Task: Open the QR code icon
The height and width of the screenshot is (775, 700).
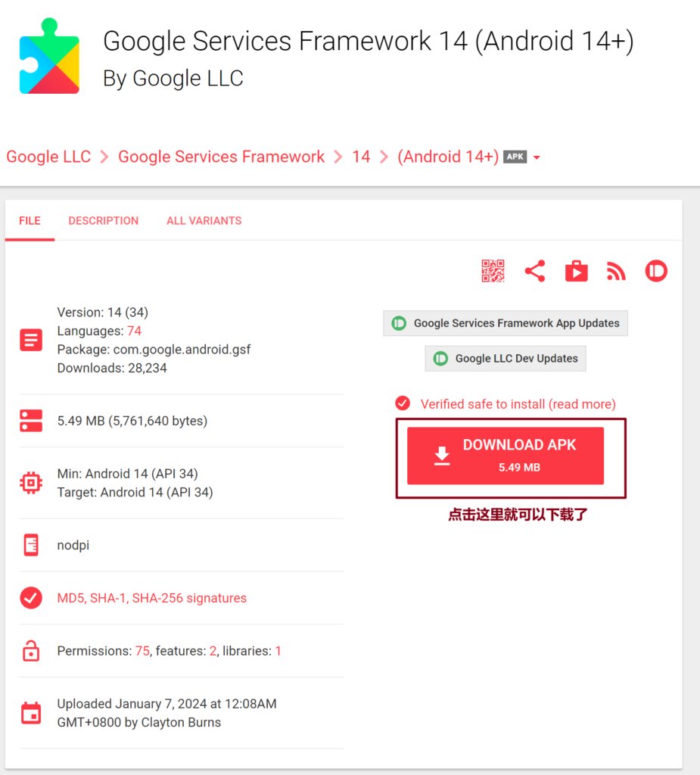Action: [x=493, y=271]
